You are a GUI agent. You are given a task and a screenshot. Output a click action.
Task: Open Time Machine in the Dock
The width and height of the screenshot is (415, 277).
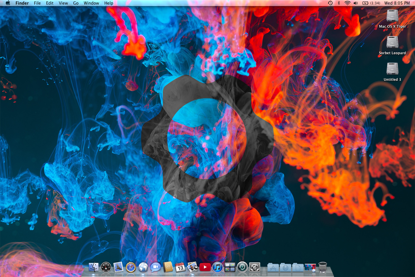[242, 267]
